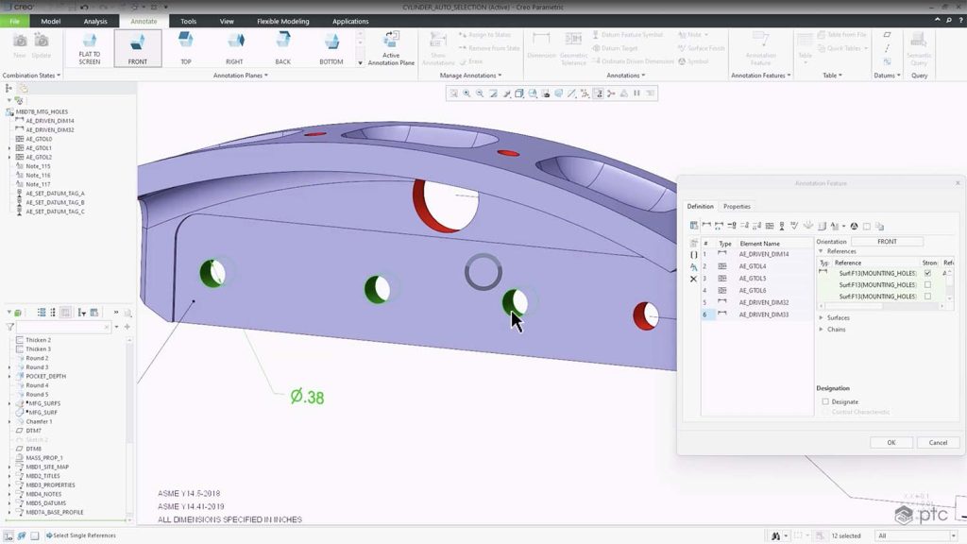Click the Zoom In magnifier in the graphics toolbar
Screen dimensions: 967x544
(467, 93)
